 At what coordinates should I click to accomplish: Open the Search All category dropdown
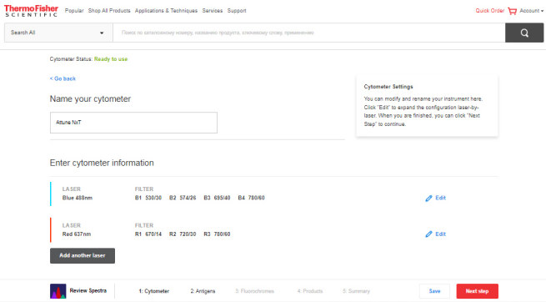(58, 33)
